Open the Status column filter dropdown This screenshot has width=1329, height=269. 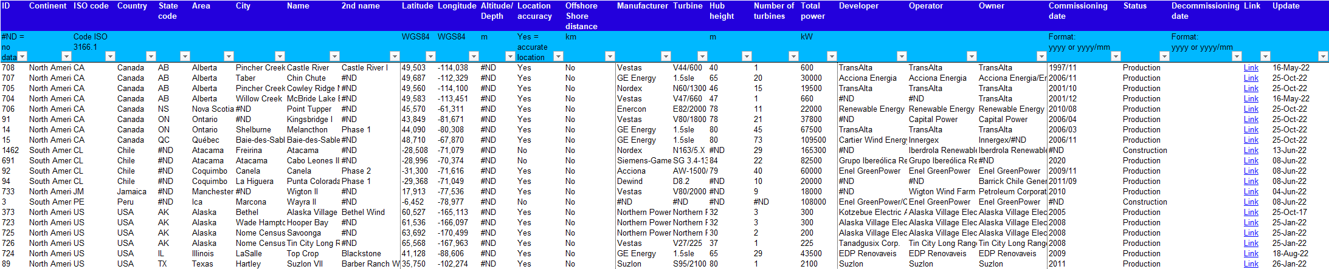point(1164,56)
